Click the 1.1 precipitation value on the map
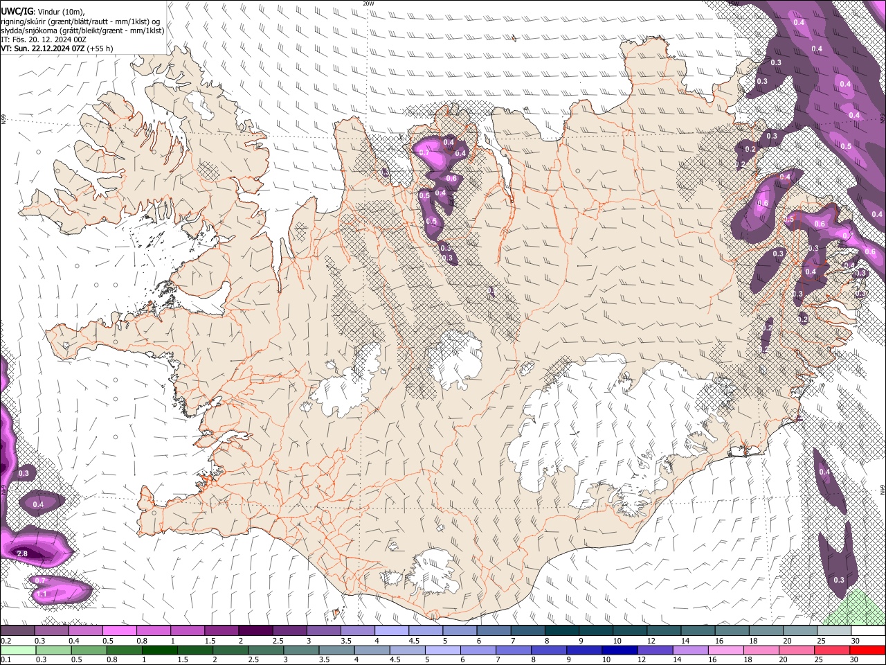This screenshot has width=886, height=665. [x=42, y=594]
